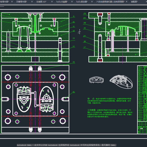Image resolution: width=147 pixels, height=147 pixels.
Task: Click part callout number 19
Action: pos(85,28)
